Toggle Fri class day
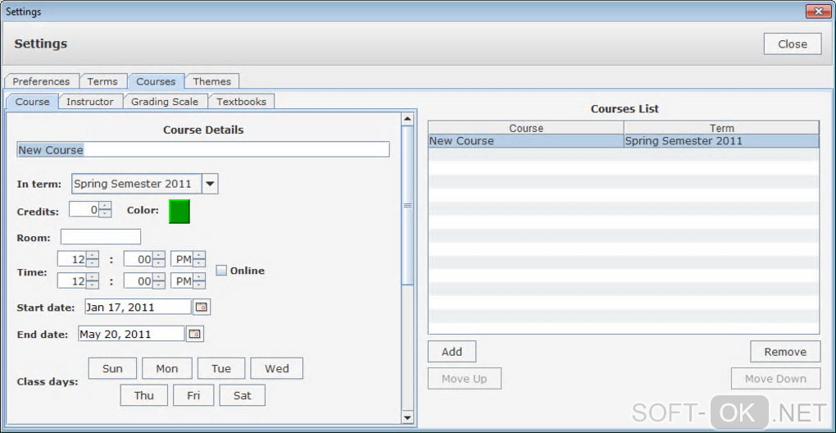836x433 pixels. 193,395
